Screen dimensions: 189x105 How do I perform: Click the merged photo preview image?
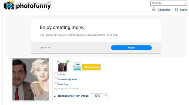point(31,79)
